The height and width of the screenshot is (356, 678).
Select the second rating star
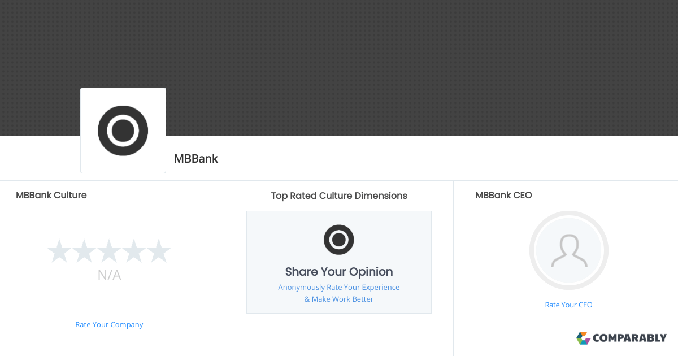click(x=84, y=251)
